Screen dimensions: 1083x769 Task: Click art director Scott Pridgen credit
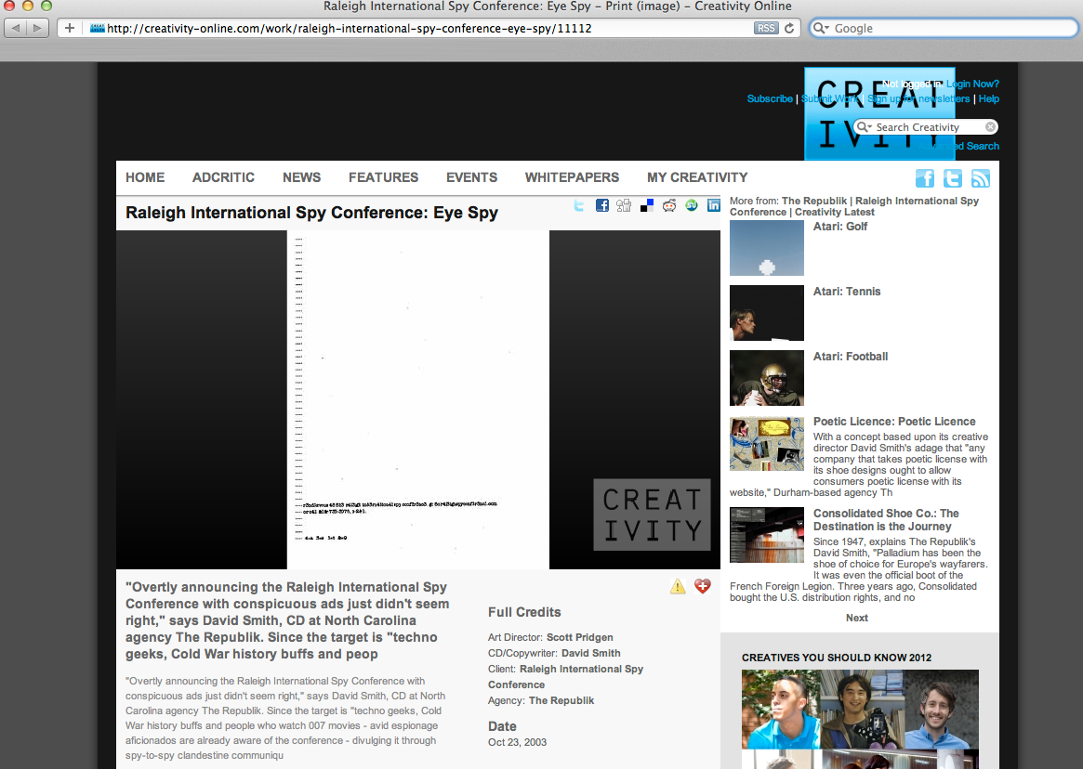click(579, 637)
